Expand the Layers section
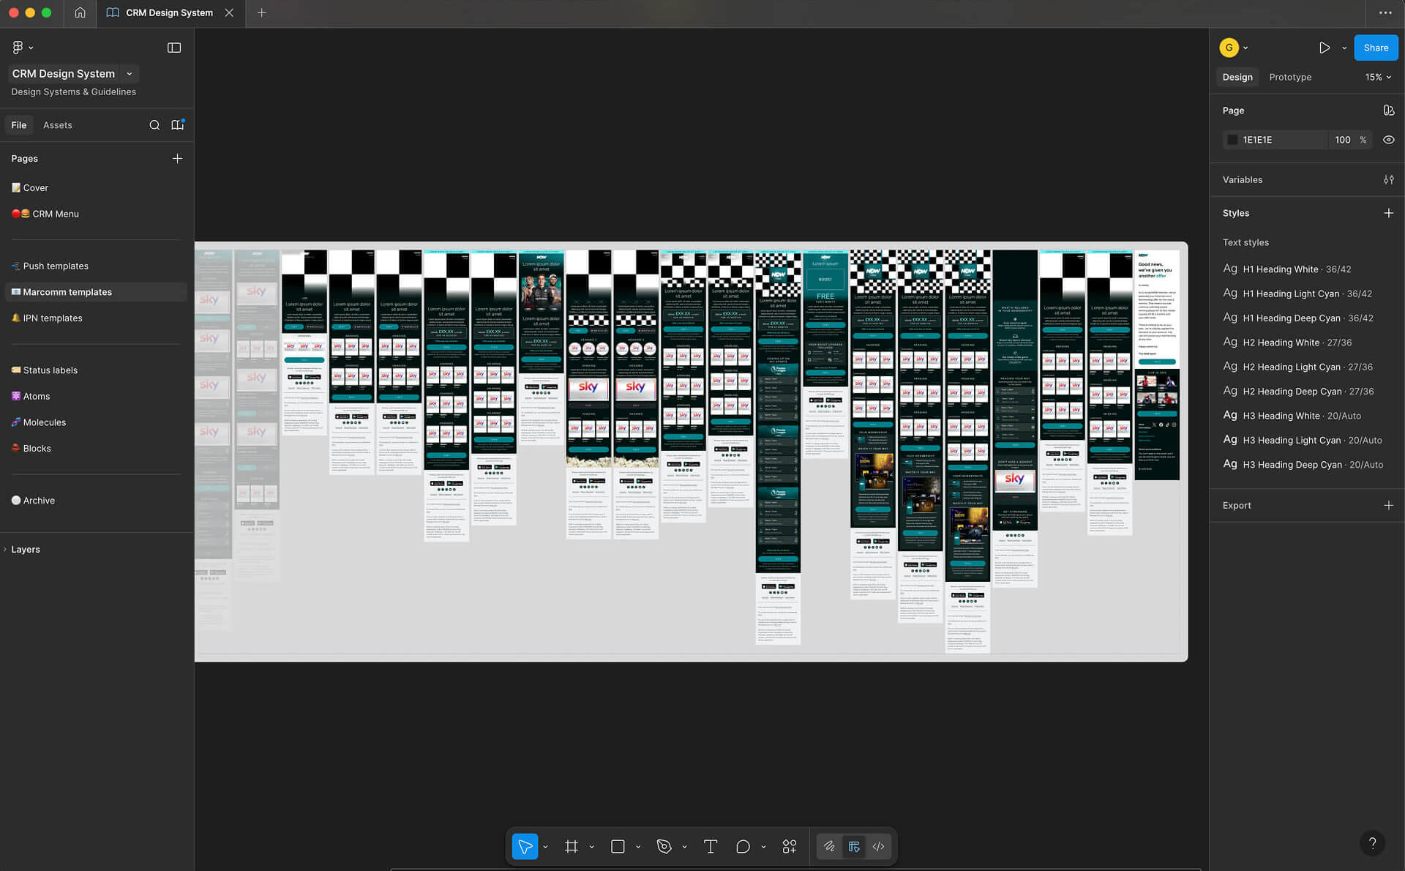Image resolution: width=1405 pixels, height=871 pixels. [x=26, y=550]
